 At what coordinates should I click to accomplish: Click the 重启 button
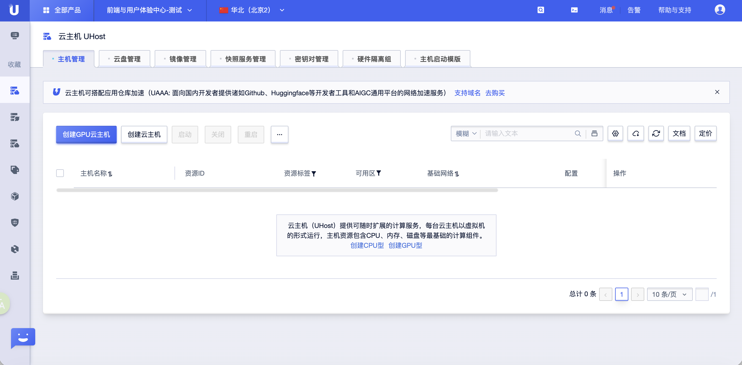coord(251,135)
